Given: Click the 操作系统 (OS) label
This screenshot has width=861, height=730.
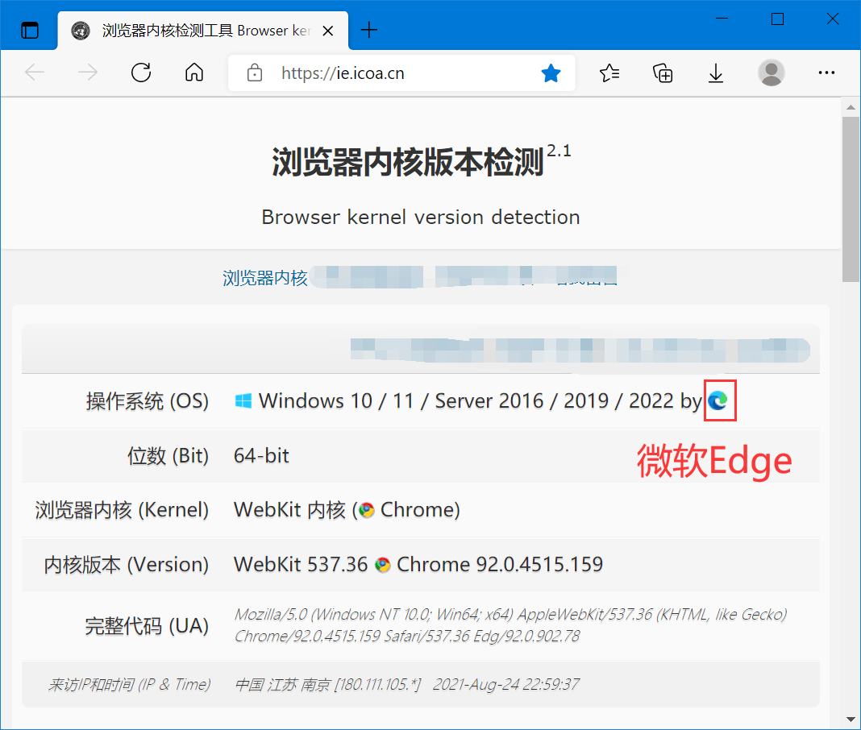Looking at the screenshot, I should point(148,401).
